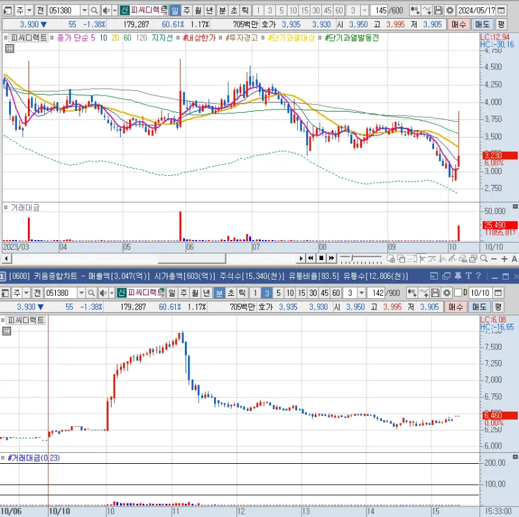Screen dimensions: 519x517
Task: Expand the interval value 3 dropdown in upper toolbar
Action: tap(364, 10)
